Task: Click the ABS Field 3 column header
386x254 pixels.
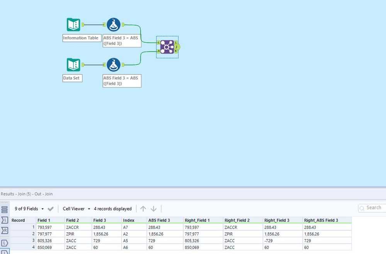Action: [x=165, y=220]
